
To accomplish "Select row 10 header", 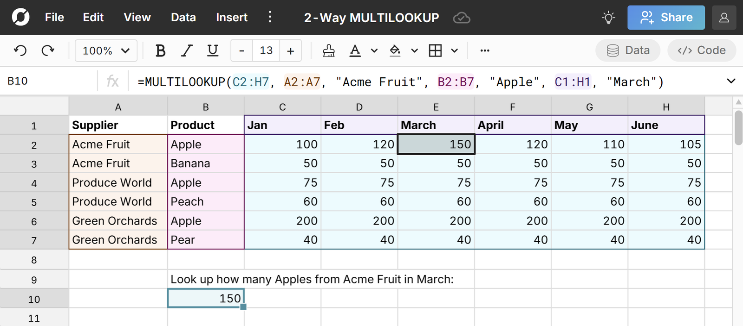I will tap(34, 299).
